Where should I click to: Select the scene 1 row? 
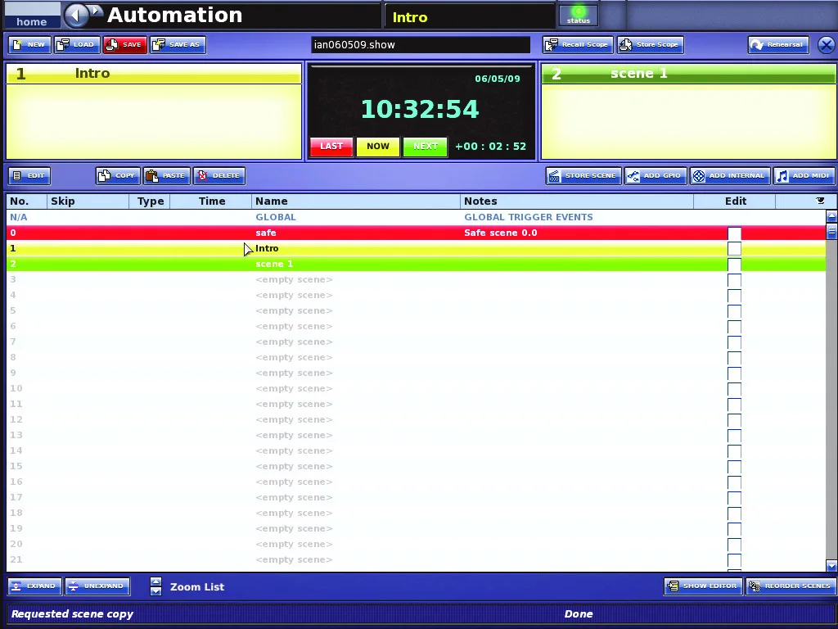coord(416,264)
